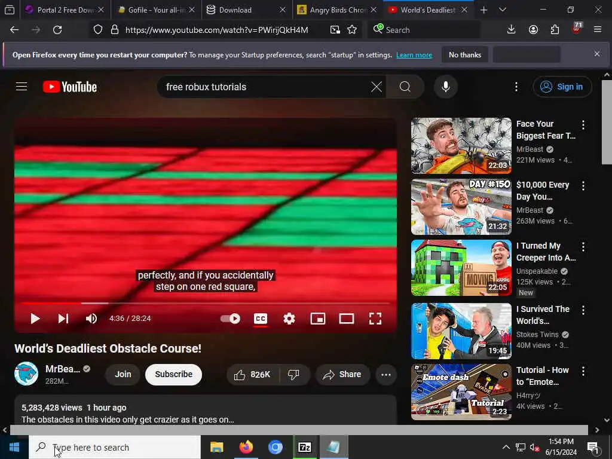The image size is (612, 459).
Task: Go back in browser history
Action: coord(14,30)
